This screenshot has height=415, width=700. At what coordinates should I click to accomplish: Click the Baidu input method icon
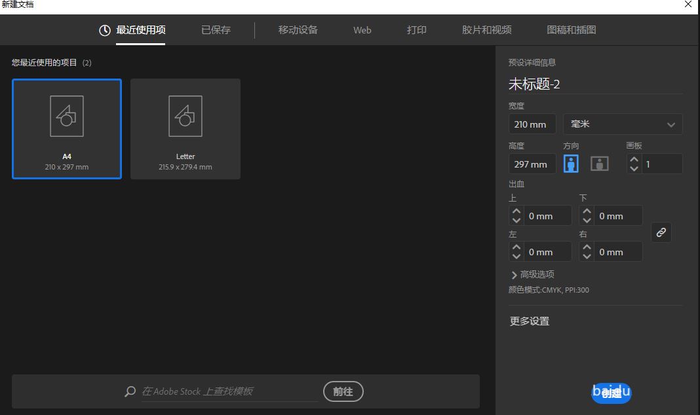[611, 393]
